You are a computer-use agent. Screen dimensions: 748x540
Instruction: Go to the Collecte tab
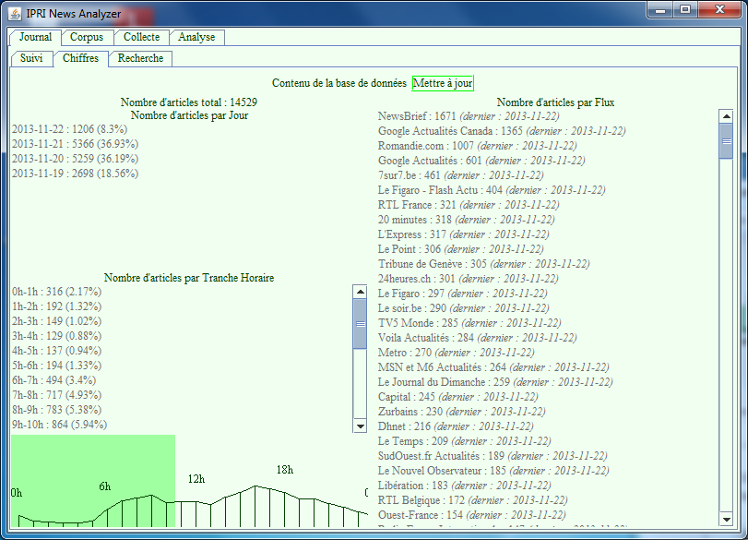coord(141,38)
